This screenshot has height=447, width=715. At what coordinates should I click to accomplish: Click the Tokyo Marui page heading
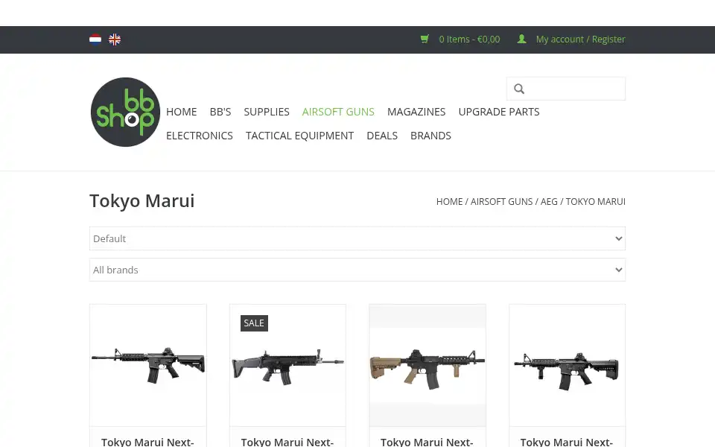(x=142, y=201)
